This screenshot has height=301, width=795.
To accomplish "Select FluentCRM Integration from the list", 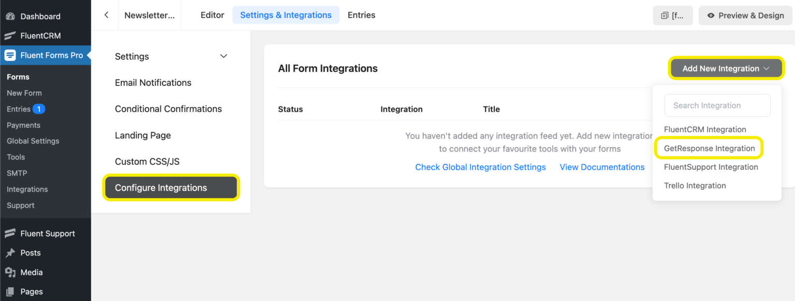I will click(705, 130).
